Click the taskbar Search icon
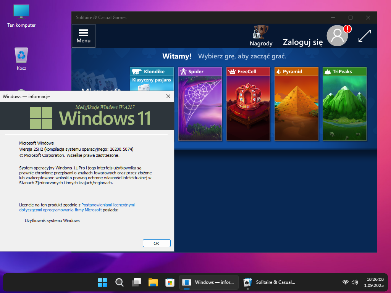This screenshot has width=391, height=293. (120, 282)
